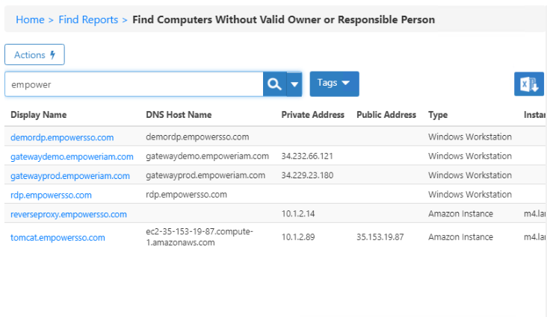Expand the search options dropdown arrow
This screenshot has height=317, width=547.
point(294,84)
